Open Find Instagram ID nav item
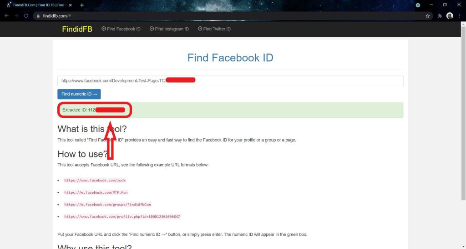Image resolution: width=466 pixels, height=249 pixels. (x=169, y=29)
